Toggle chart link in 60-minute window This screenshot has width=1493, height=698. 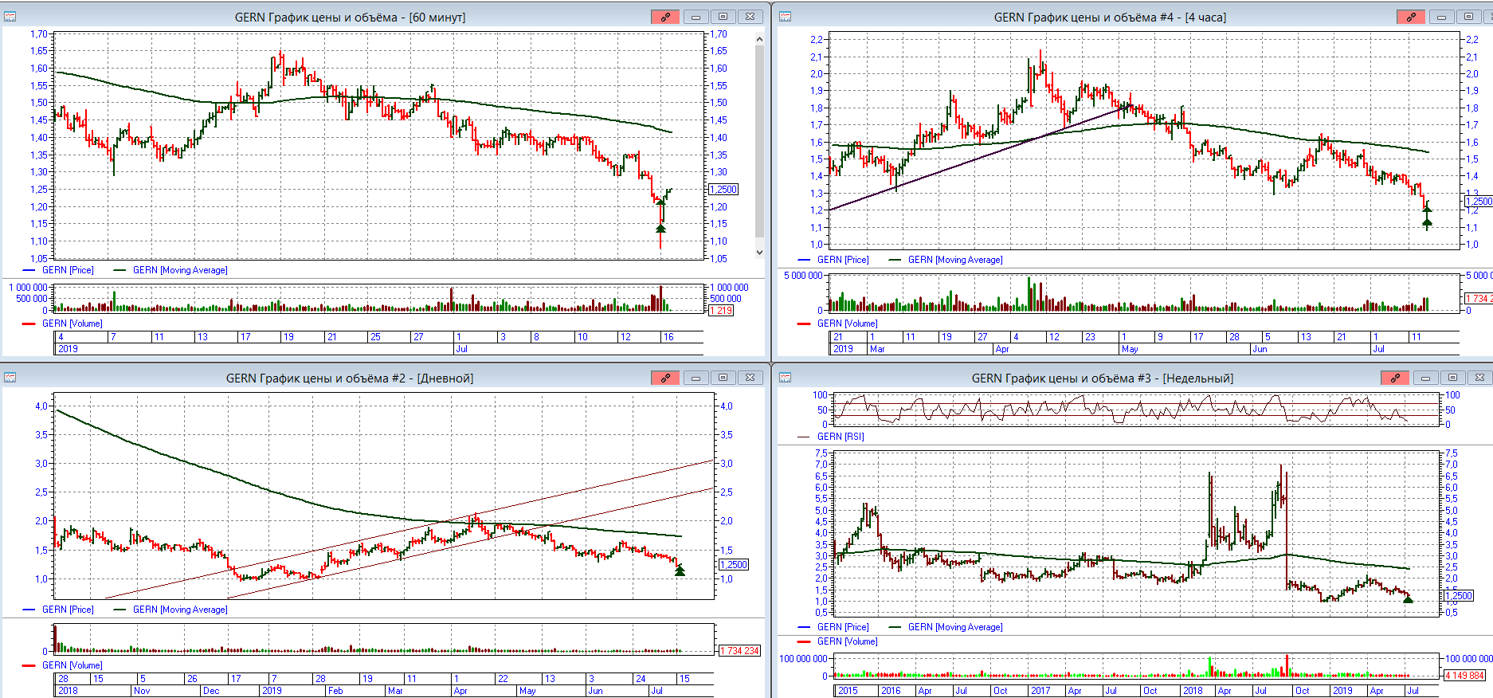coord(664,17)
